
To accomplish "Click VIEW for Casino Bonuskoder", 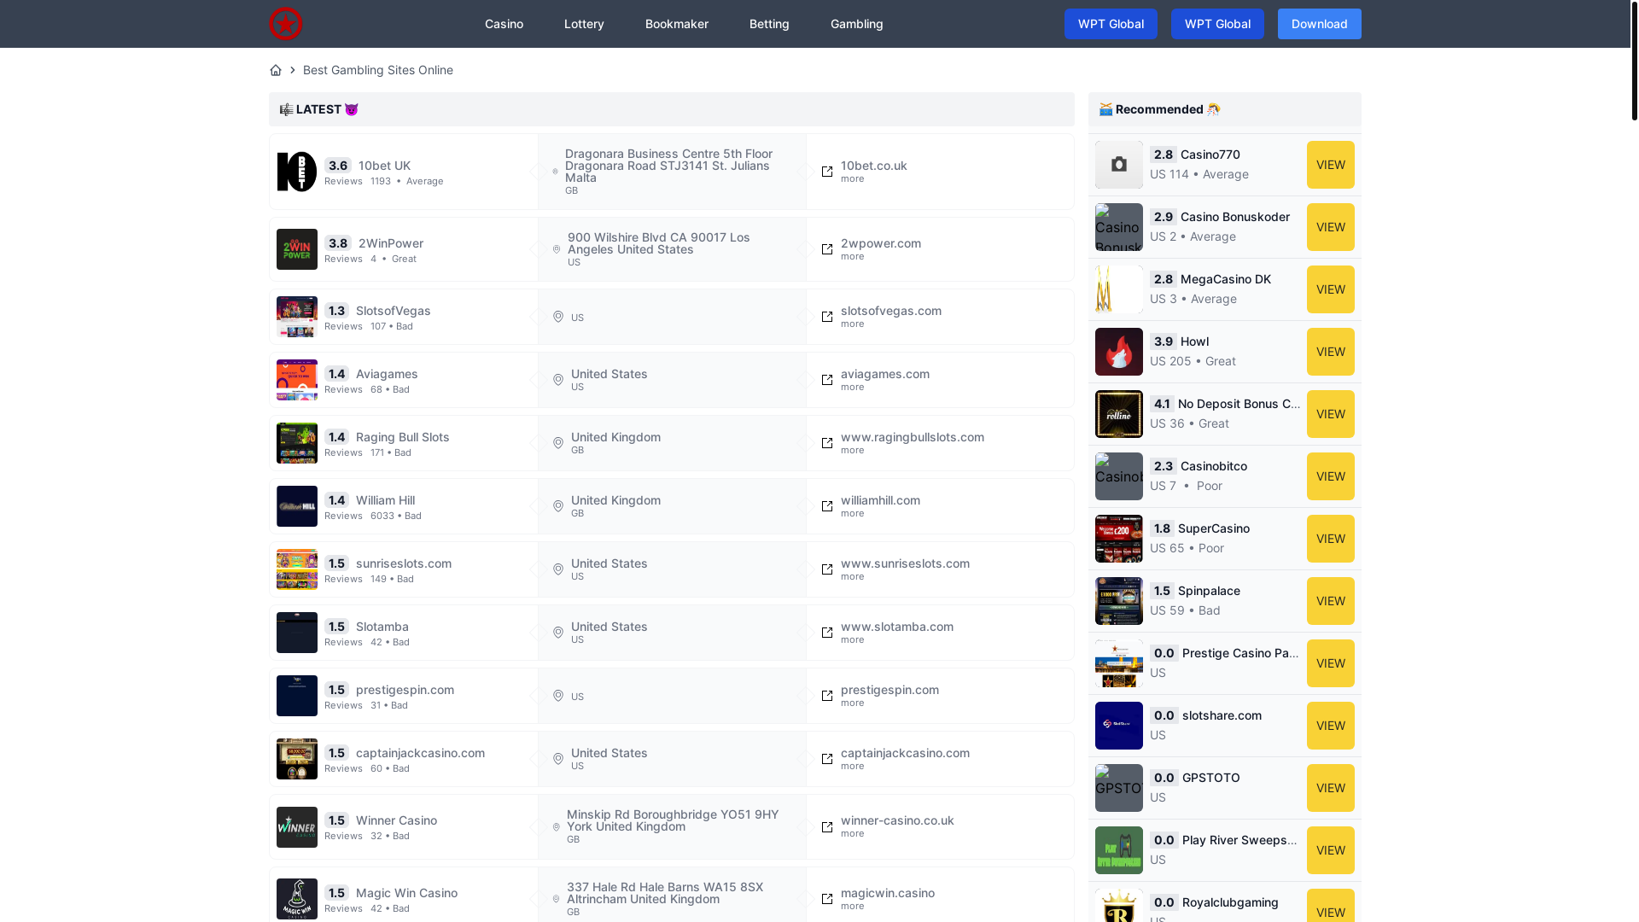I will [x=1330, y=227].
